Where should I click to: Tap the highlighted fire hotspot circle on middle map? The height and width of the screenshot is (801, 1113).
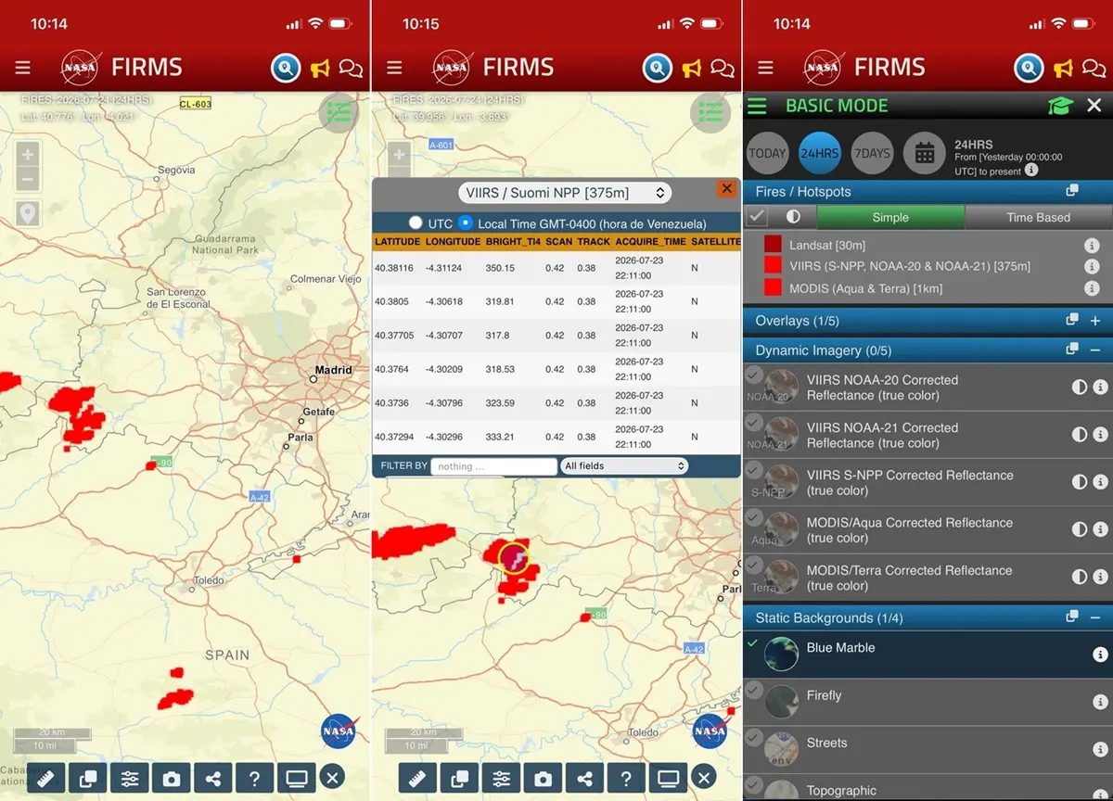[x=513, y=557]
